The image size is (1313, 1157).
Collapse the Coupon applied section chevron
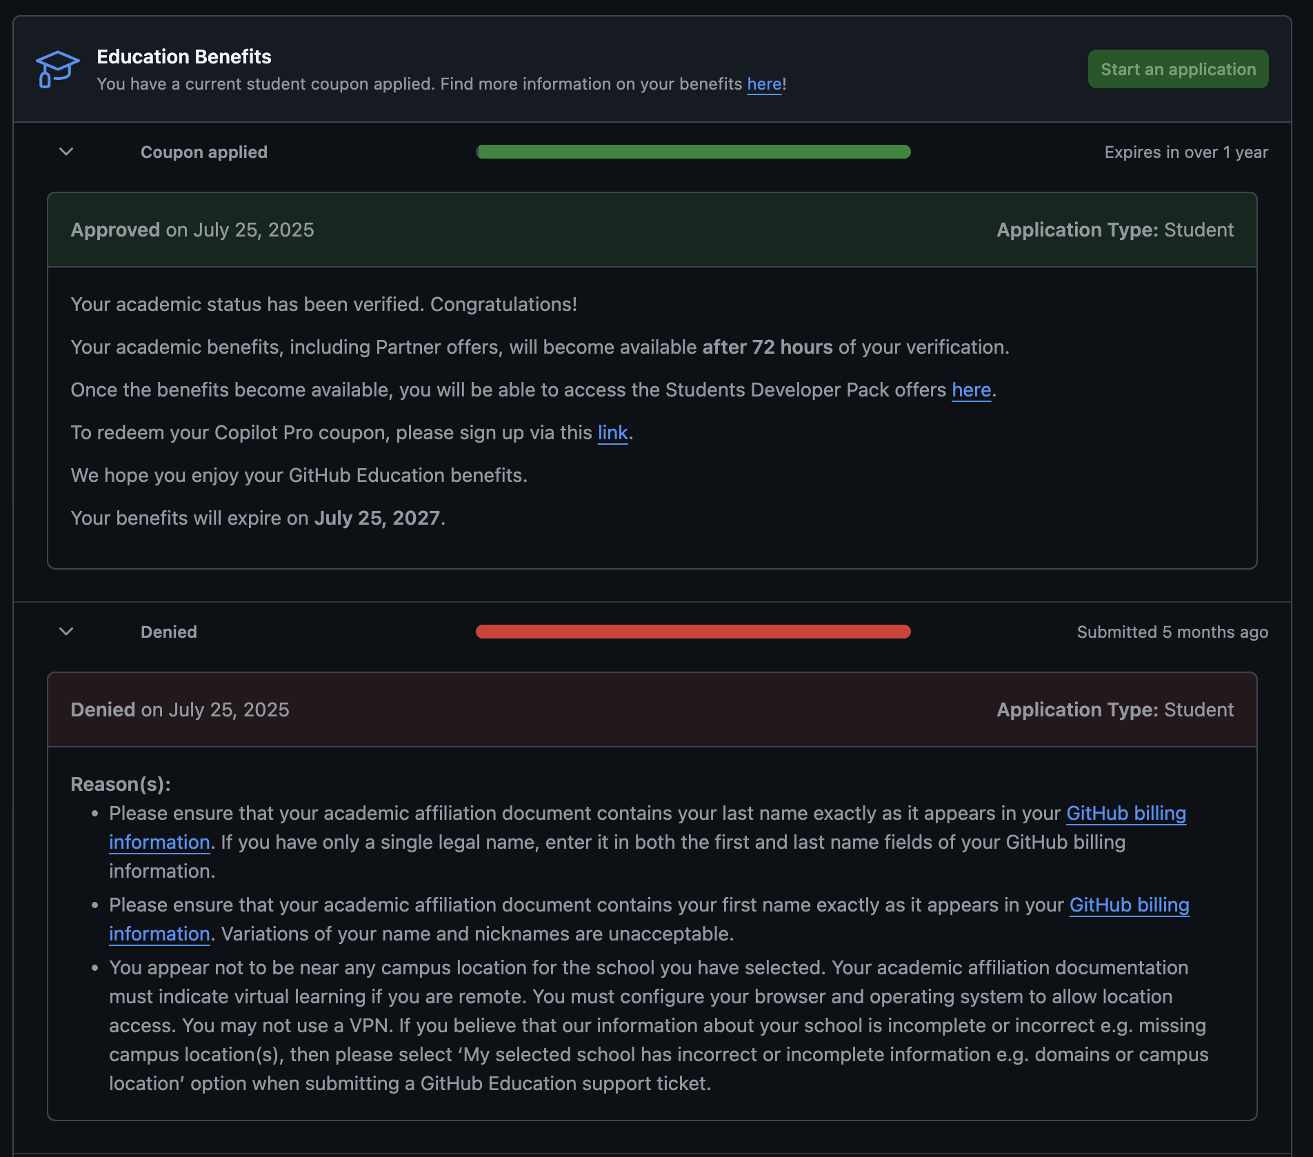click(66, 152)
